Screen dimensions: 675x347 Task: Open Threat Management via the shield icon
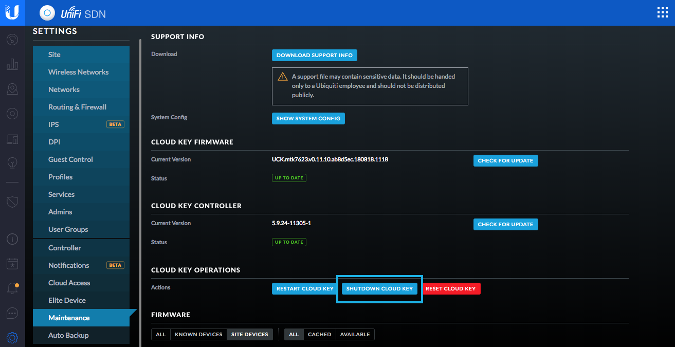12,202
